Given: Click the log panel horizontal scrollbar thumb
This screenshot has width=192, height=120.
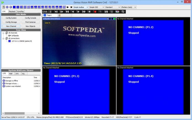Looking at the screenshot, I should click(14, 113).
